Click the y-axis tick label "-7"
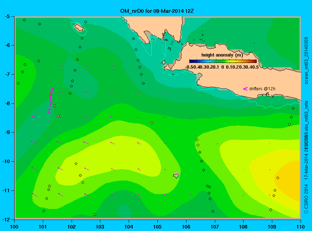The height and width of the screenshot is (231, 312). click(x=7, y=74)
